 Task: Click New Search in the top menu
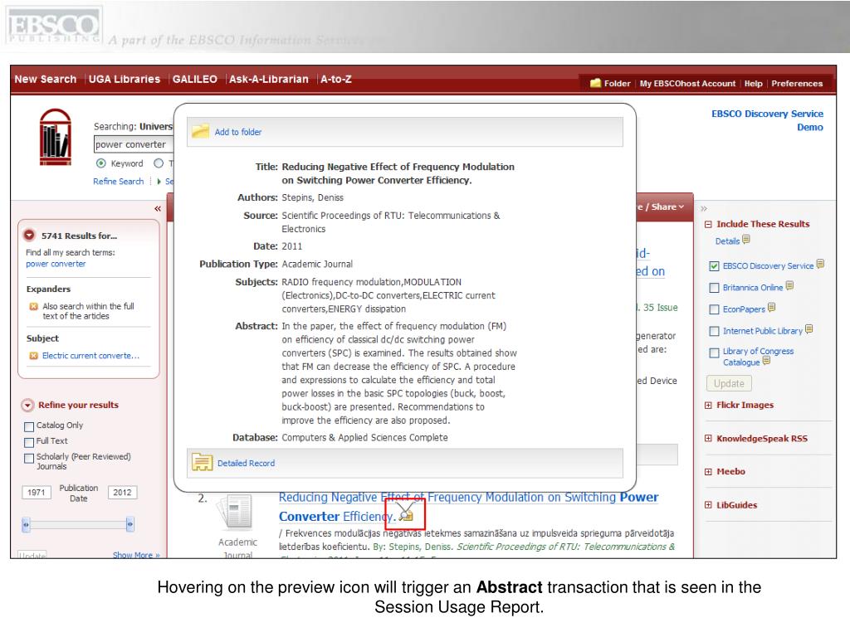pos(46,79)
